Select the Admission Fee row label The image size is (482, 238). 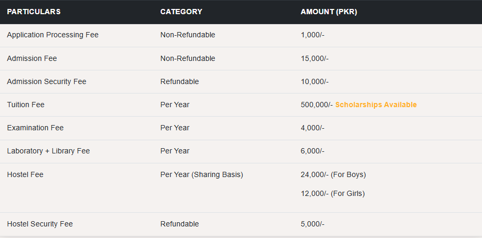pos(32,58)
